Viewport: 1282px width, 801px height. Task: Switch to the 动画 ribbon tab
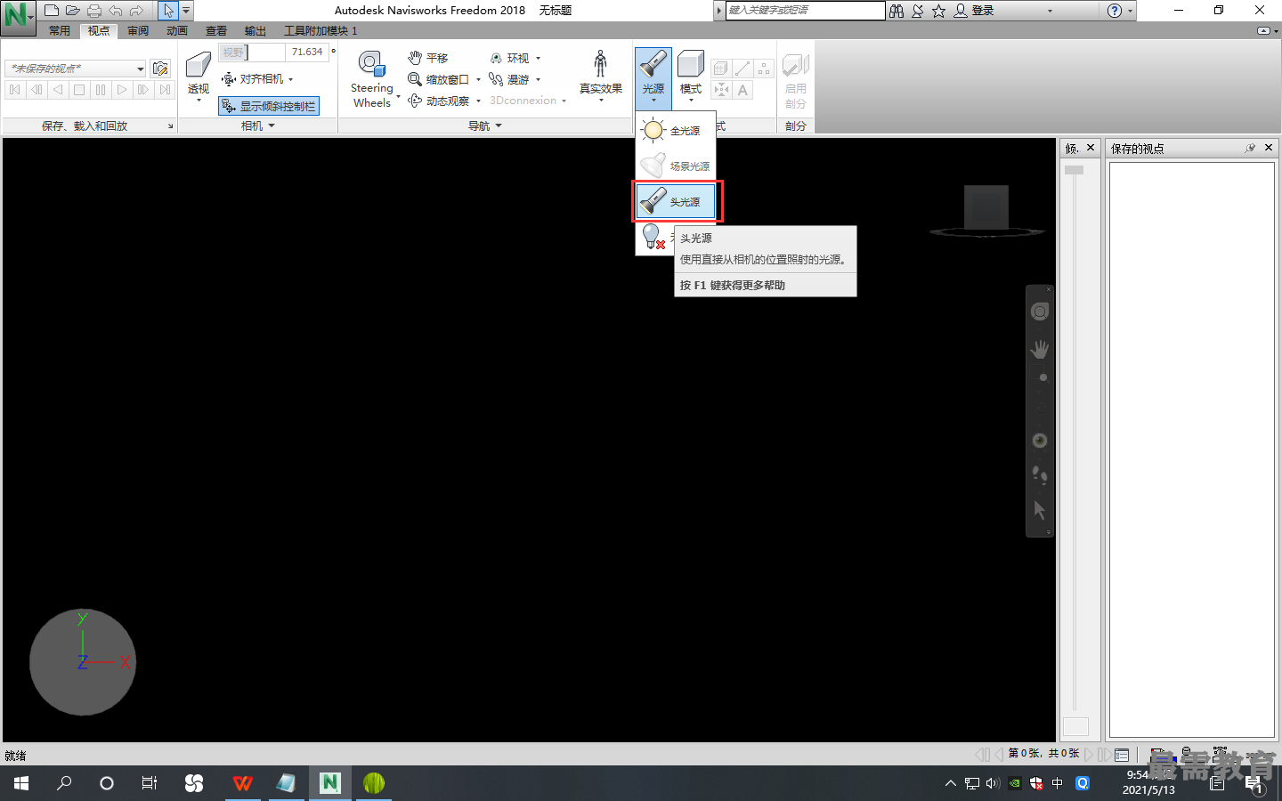click(177, 30)
